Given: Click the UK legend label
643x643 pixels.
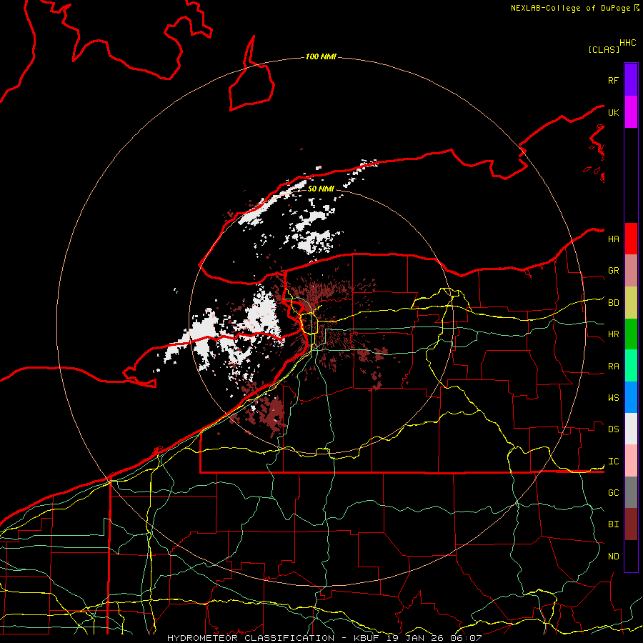Looking at the screenshot, I should [x=613, y=112].
